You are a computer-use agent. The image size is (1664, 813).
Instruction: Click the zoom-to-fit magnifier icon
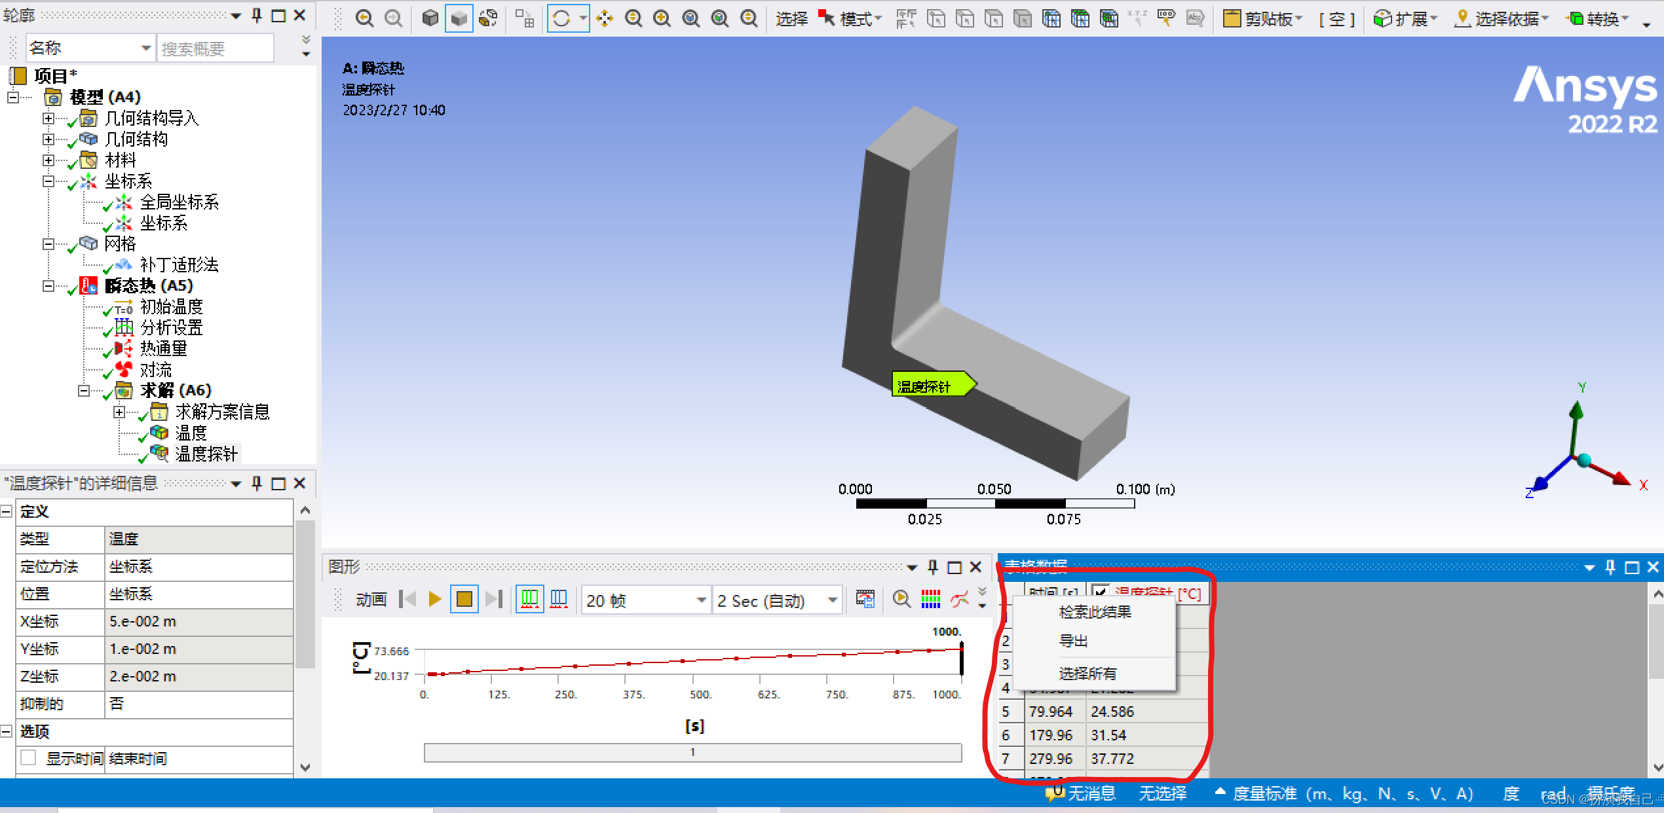pos(690,18)
